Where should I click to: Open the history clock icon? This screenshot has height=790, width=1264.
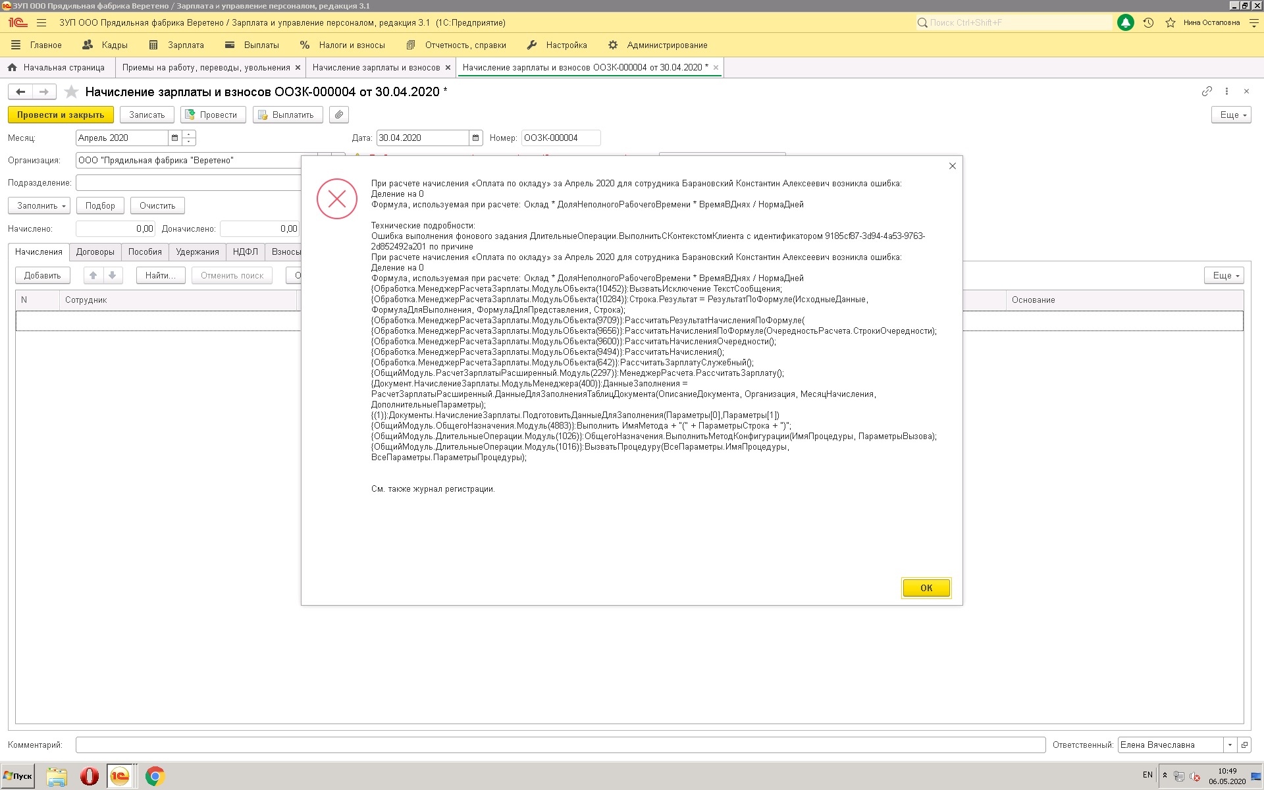(1148, 22)
